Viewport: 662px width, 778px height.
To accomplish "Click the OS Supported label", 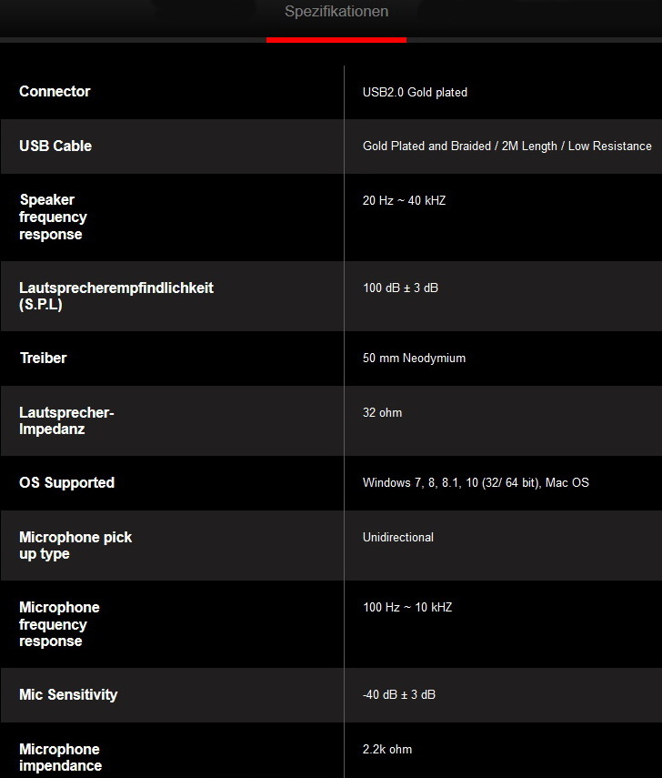I will coord(66,482).
